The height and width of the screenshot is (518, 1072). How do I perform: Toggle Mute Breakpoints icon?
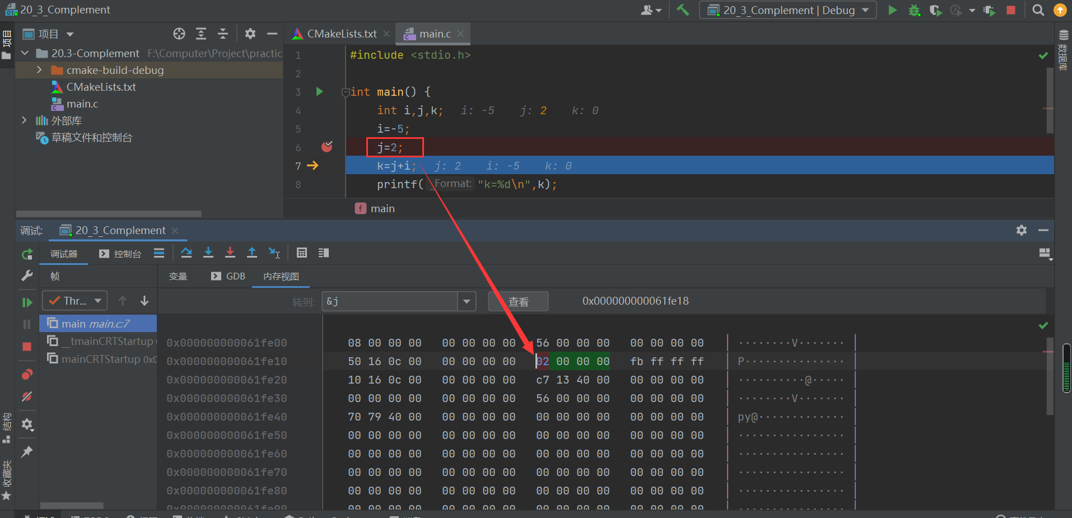click(27, 396)
